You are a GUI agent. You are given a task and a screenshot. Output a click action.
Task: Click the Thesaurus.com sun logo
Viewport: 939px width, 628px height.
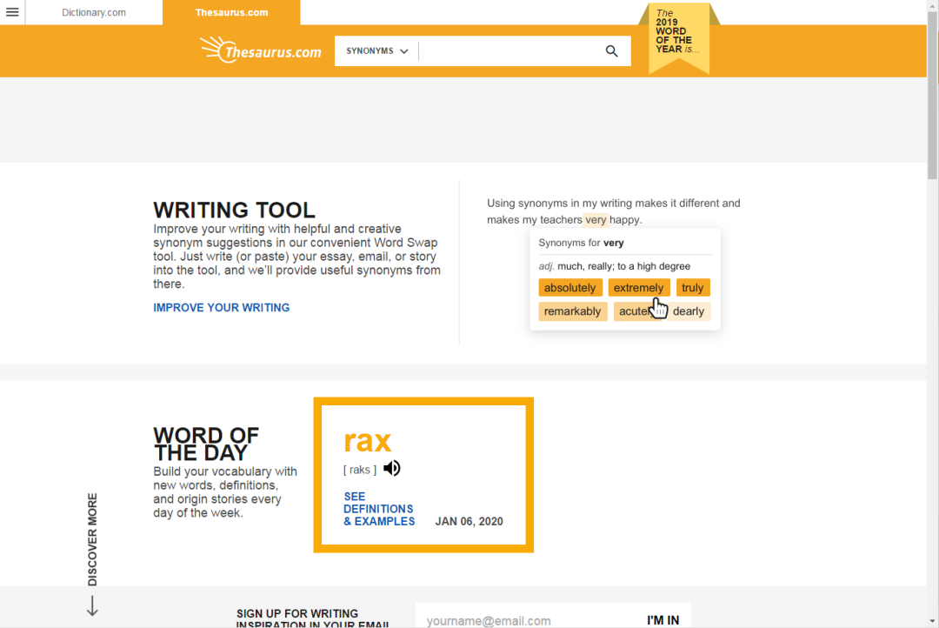261,50
